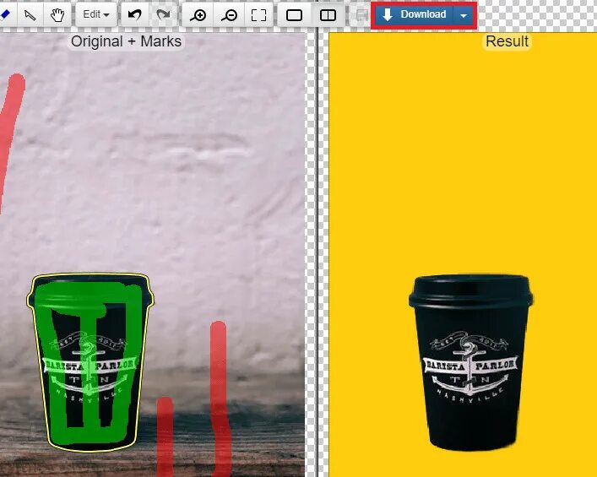Zoom out with the magnifier minus
The height and width of the screenshot is (477, 597).
pyautogui.click(x=229, y=15)
